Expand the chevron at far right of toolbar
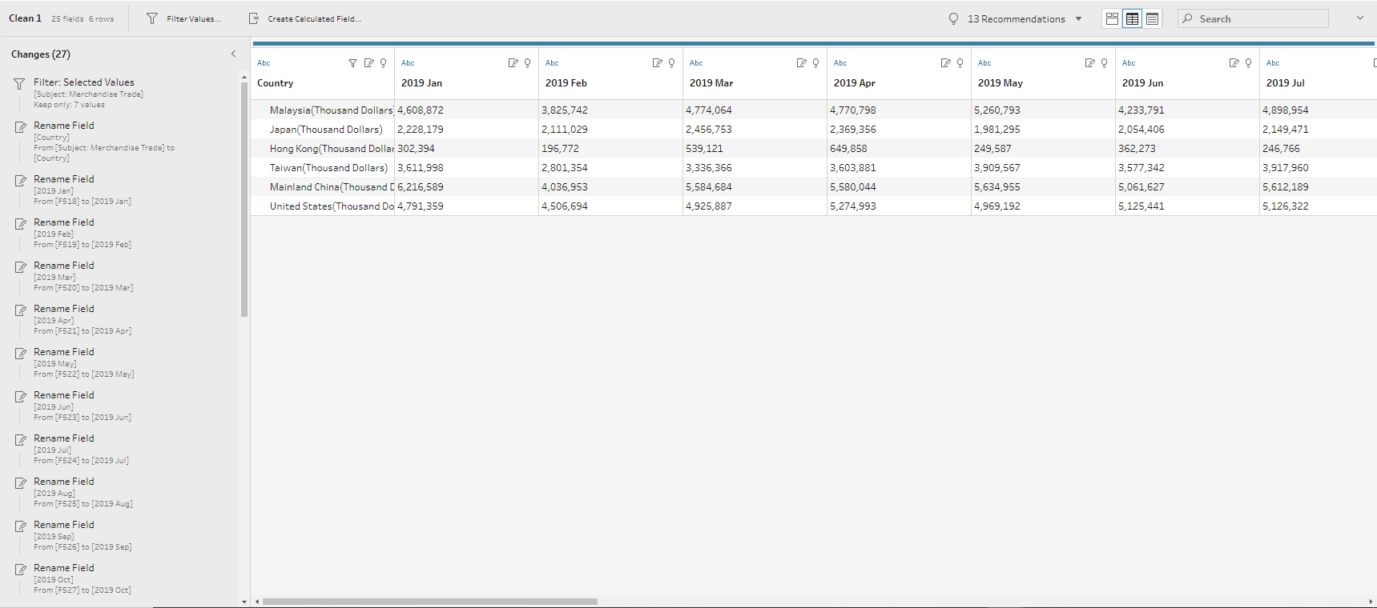The height and width of the screenshot is (608, 1377). (x=1359, y=18)
